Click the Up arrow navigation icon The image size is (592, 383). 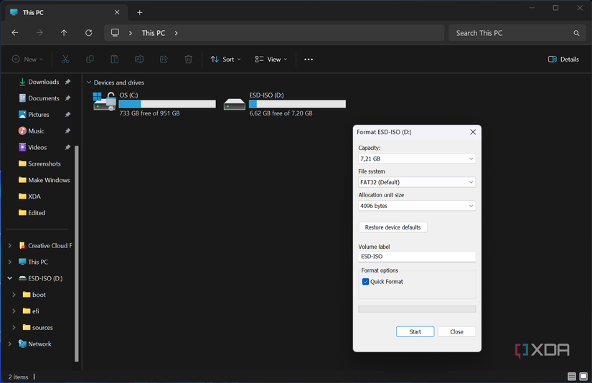pos(64,33)
